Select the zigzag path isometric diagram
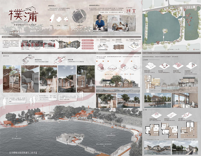 28,59
